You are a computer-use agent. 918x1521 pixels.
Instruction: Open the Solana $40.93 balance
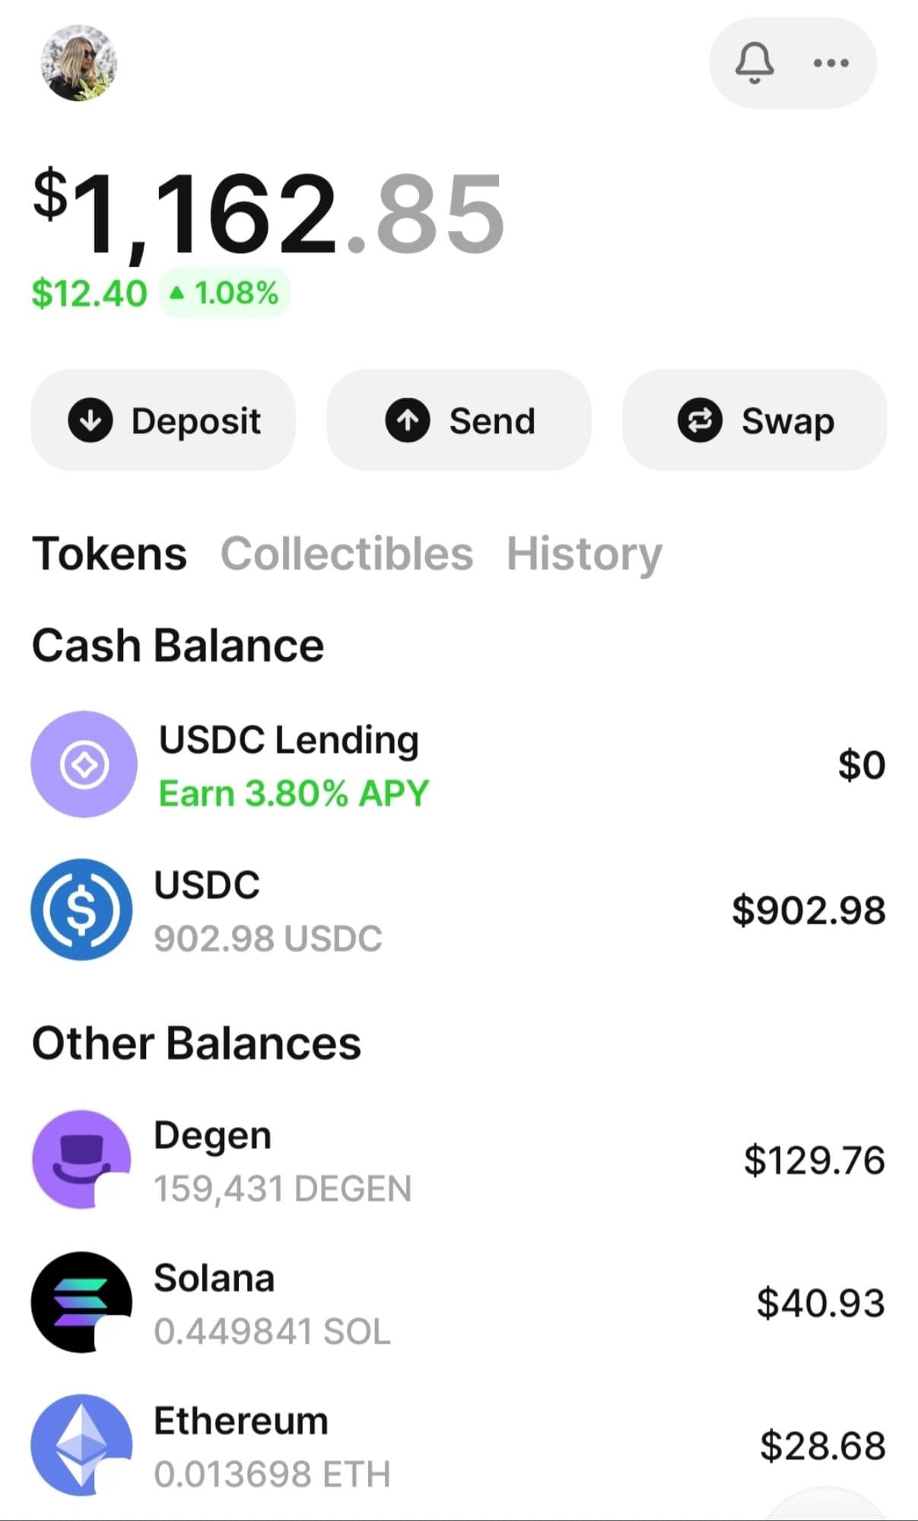pos(820,1303)
